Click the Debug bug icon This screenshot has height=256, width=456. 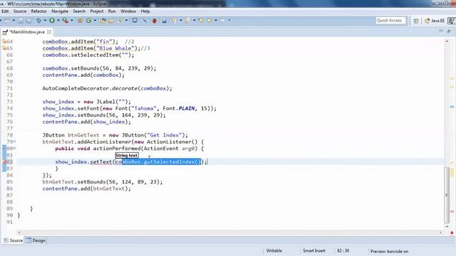pos(38,21)
